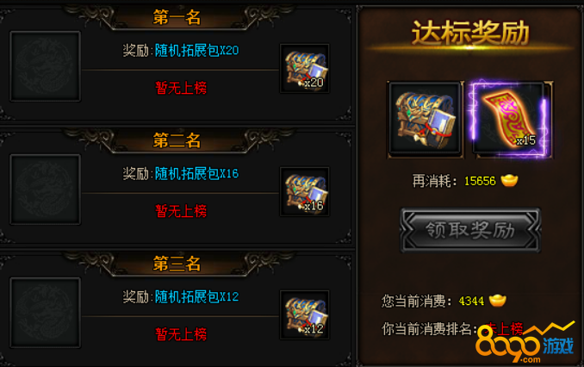
Task: Click the third place x12 treasure chest icon
Action: (x=305, y=314)
